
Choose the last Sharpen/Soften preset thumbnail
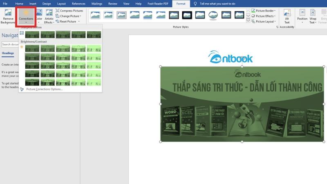(94, 35)
